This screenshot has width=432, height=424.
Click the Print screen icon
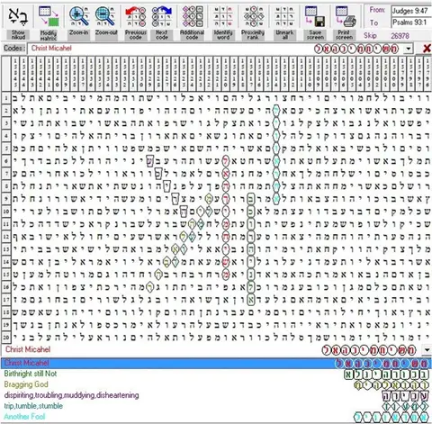pos(346,16)
